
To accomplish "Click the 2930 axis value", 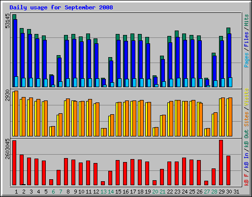I will click(7, 96).
